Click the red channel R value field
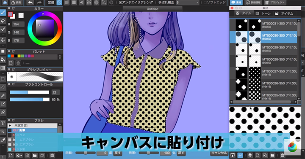 click(x=19, y=24)
